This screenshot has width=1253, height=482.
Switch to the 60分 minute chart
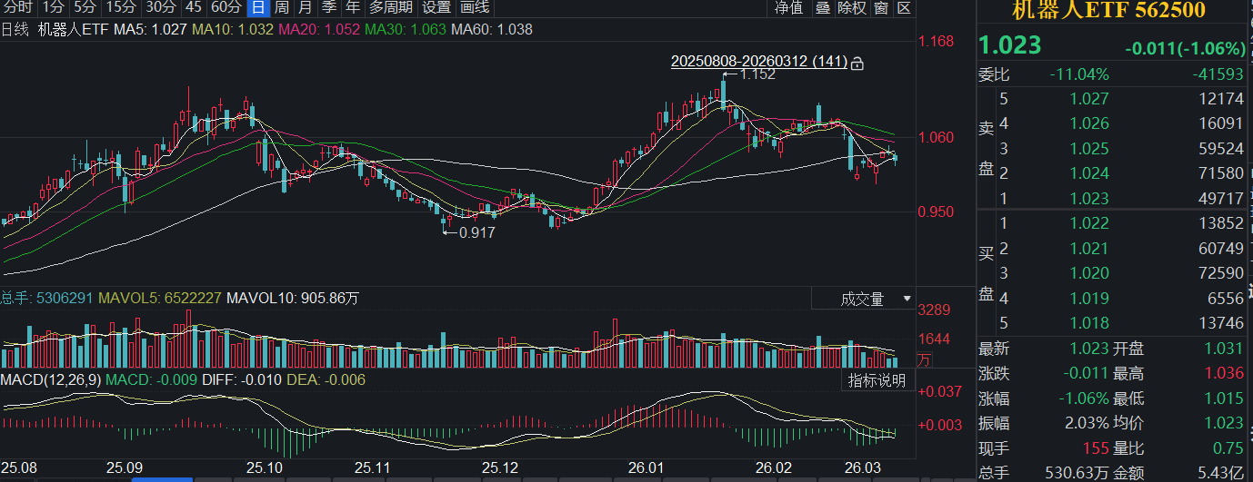click(226, 8)
